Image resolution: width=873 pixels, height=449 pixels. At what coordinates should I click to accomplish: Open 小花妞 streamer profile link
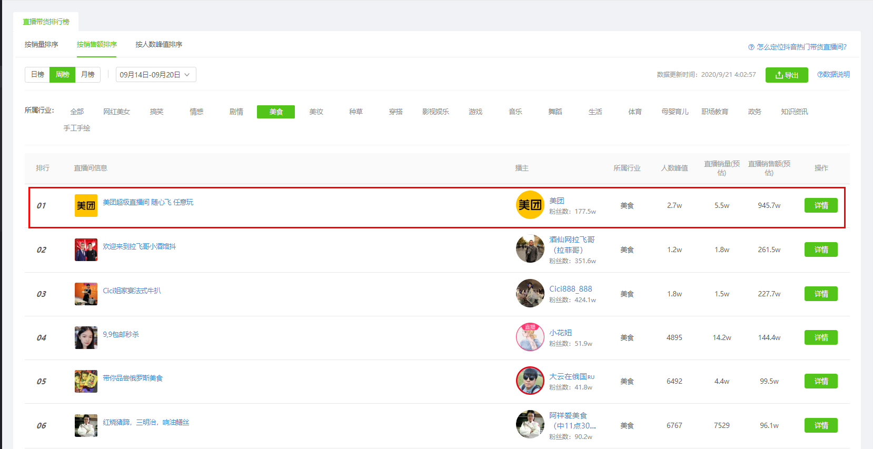pyautogui.click(x=560, y=333)
